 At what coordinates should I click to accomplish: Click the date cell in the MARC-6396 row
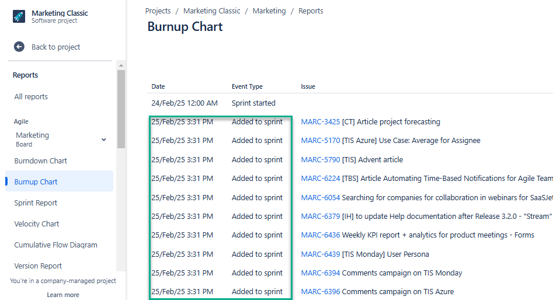tap(182, 292)
